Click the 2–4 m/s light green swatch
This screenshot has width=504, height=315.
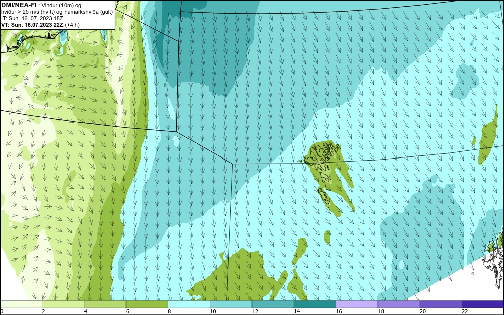pos(63,304)
